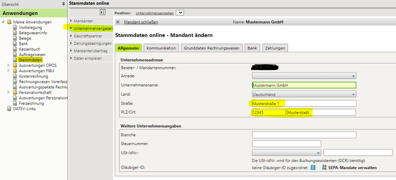This screenshot has height=180, width=396.
Task: Switch to the Kommunikation tab
Action: pyautogui.click(x=161, y=48)
